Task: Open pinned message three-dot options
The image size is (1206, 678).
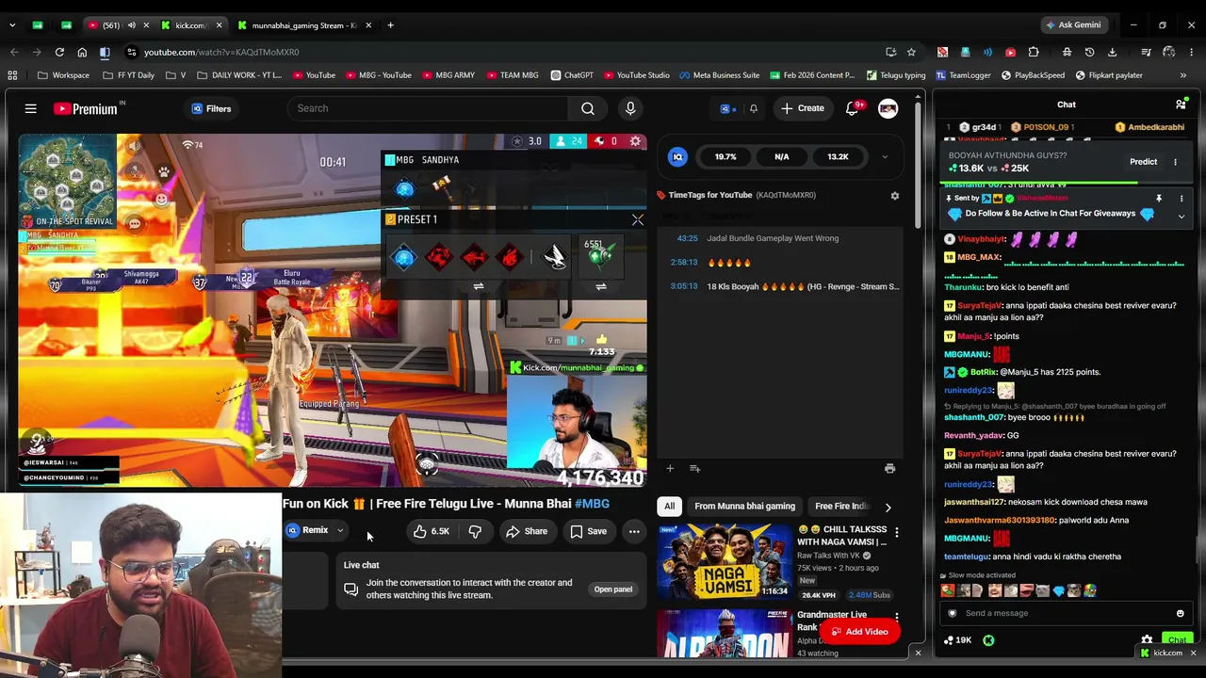Action: [1181, 199]
